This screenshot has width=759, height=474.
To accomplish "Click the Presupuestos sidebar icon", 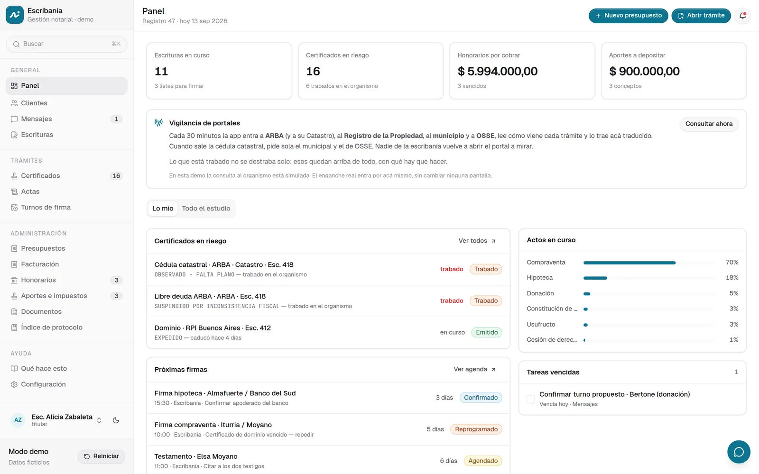I will click(x=14, y=248).
